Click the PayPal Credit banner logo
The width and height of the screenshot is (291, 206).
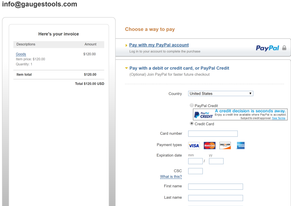tap(203, 115)
